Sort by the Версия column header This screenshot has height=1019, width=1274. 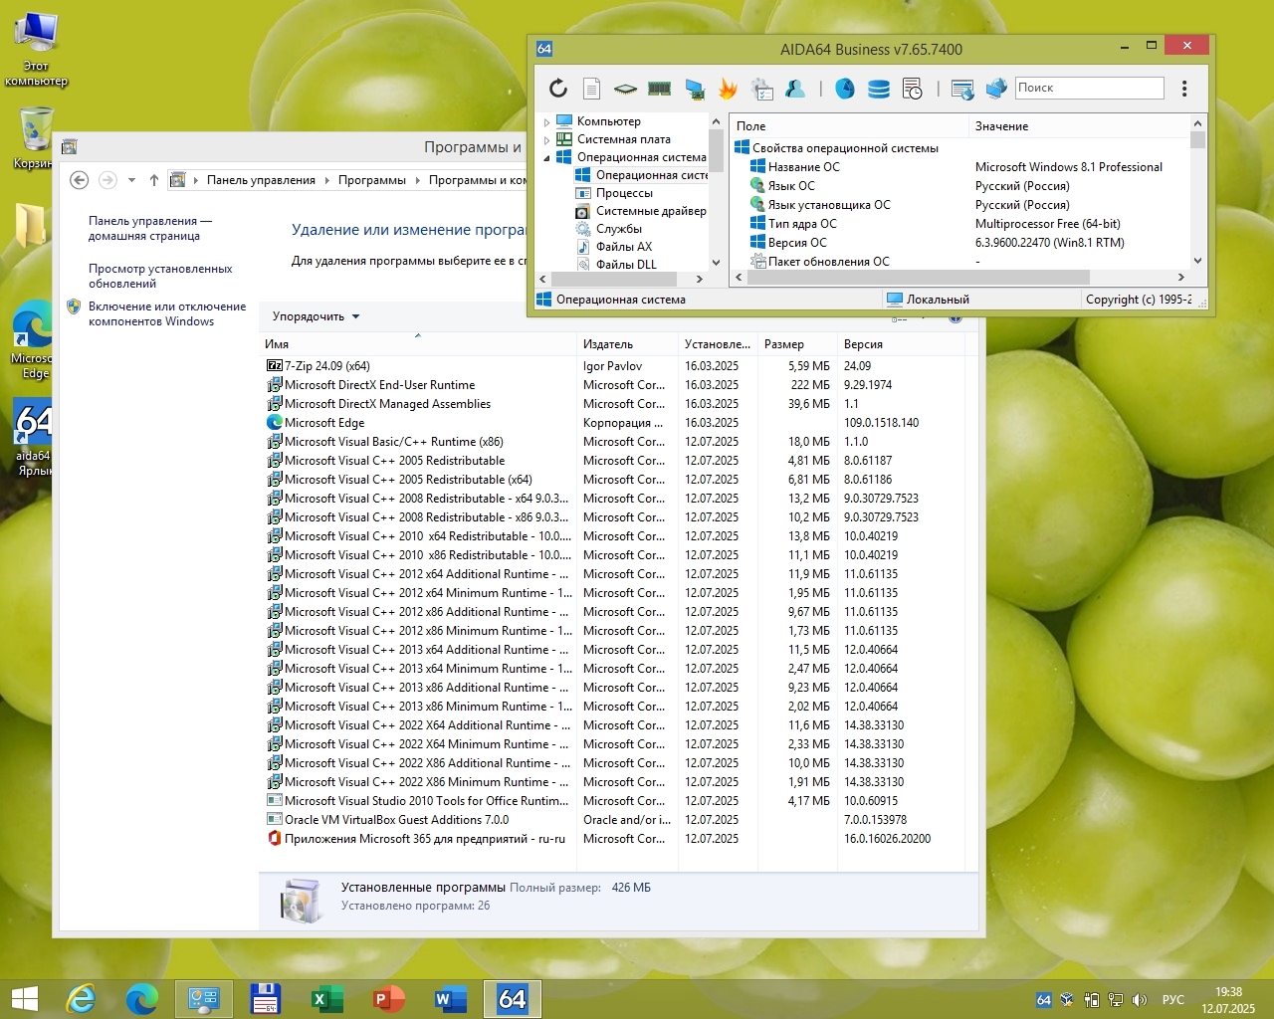[900, 344]
